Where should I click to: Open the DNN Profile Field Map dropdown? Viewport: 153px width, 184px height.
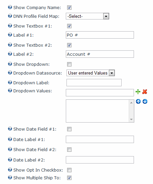pos(88,16)
